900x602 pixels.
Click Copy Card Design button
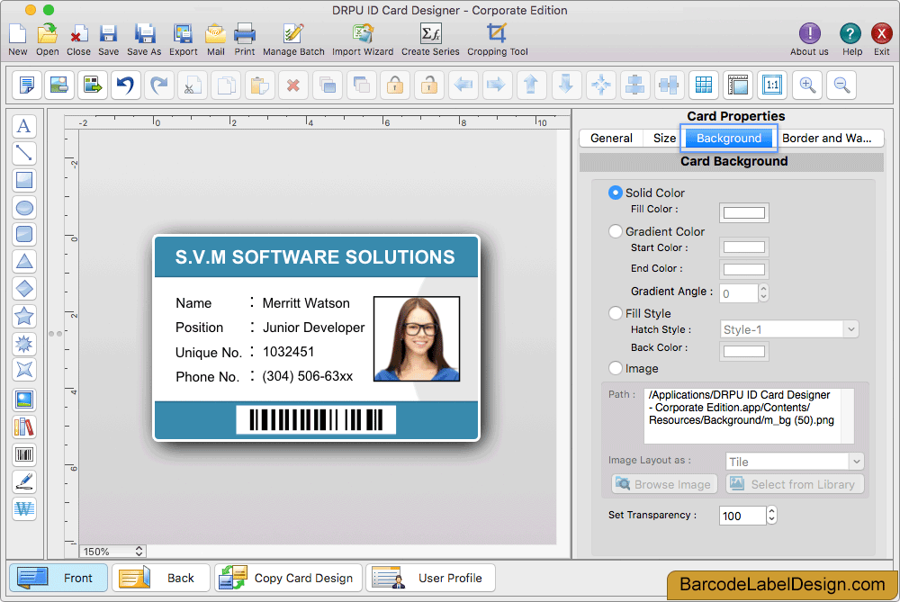coord(289,578)
